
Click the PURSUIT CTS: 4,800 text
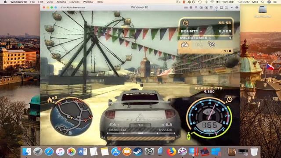click(x=209, y=90)
